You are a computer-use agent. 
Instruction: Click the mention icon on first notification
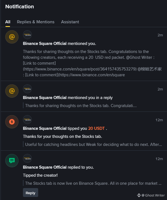pos(12,37)
